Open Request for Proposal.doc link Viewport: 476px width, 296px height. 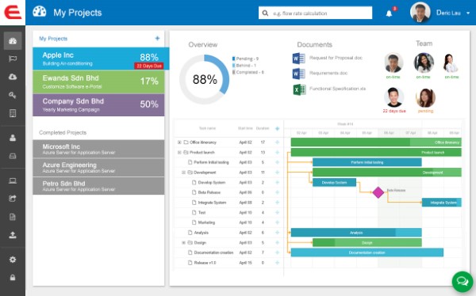click(336, 58)
